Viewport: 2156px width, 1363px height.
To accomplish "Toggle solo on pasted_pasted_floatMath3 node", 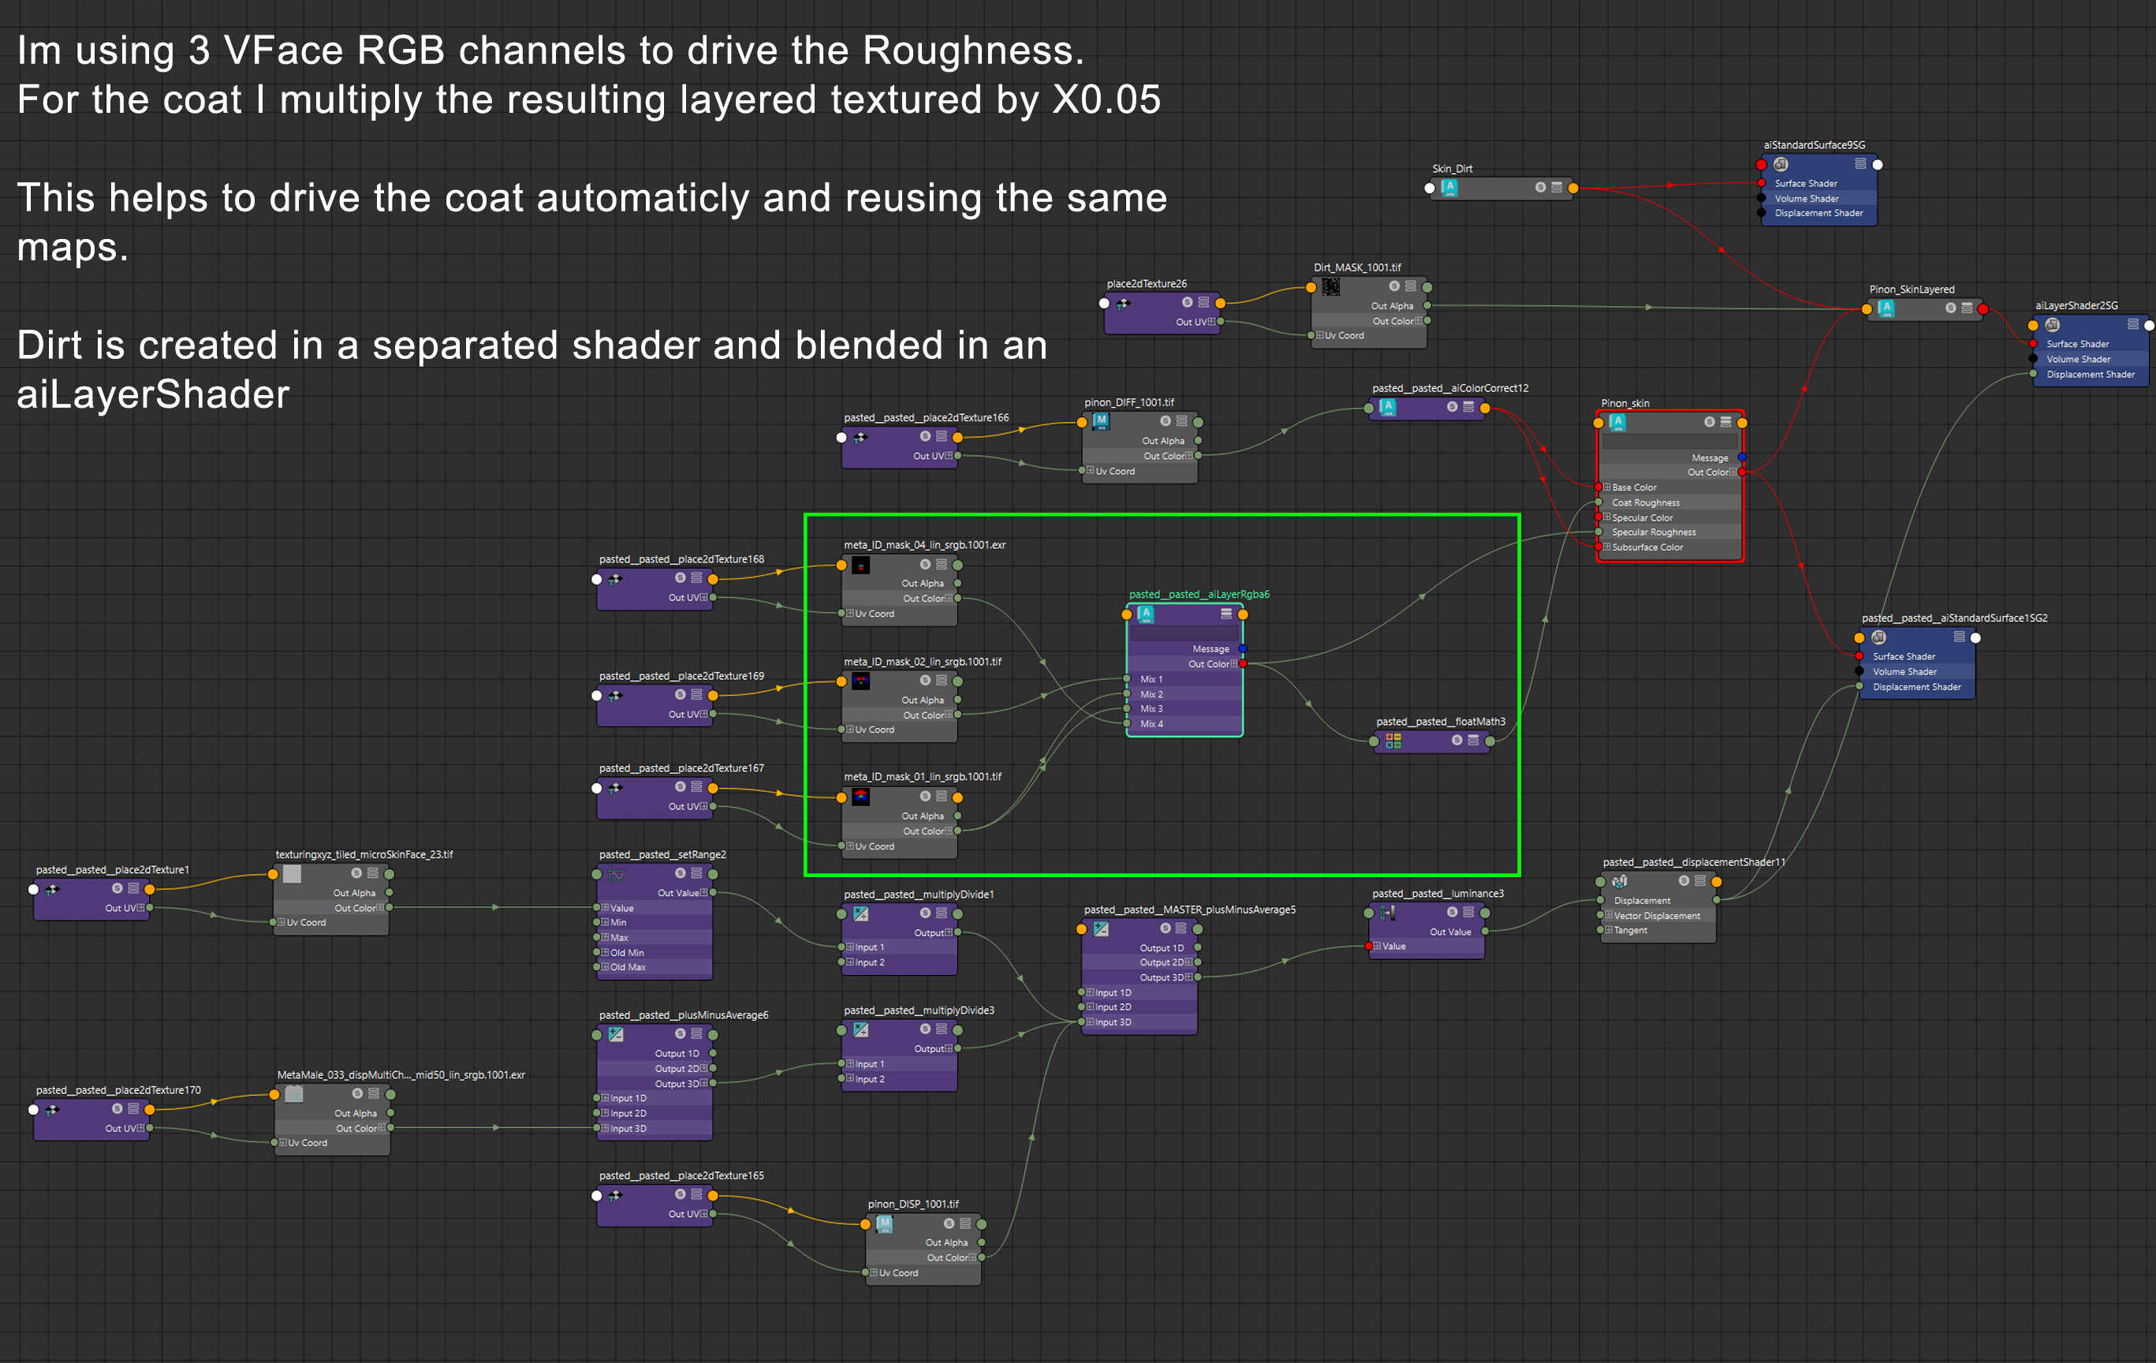I will point(1457,741).
